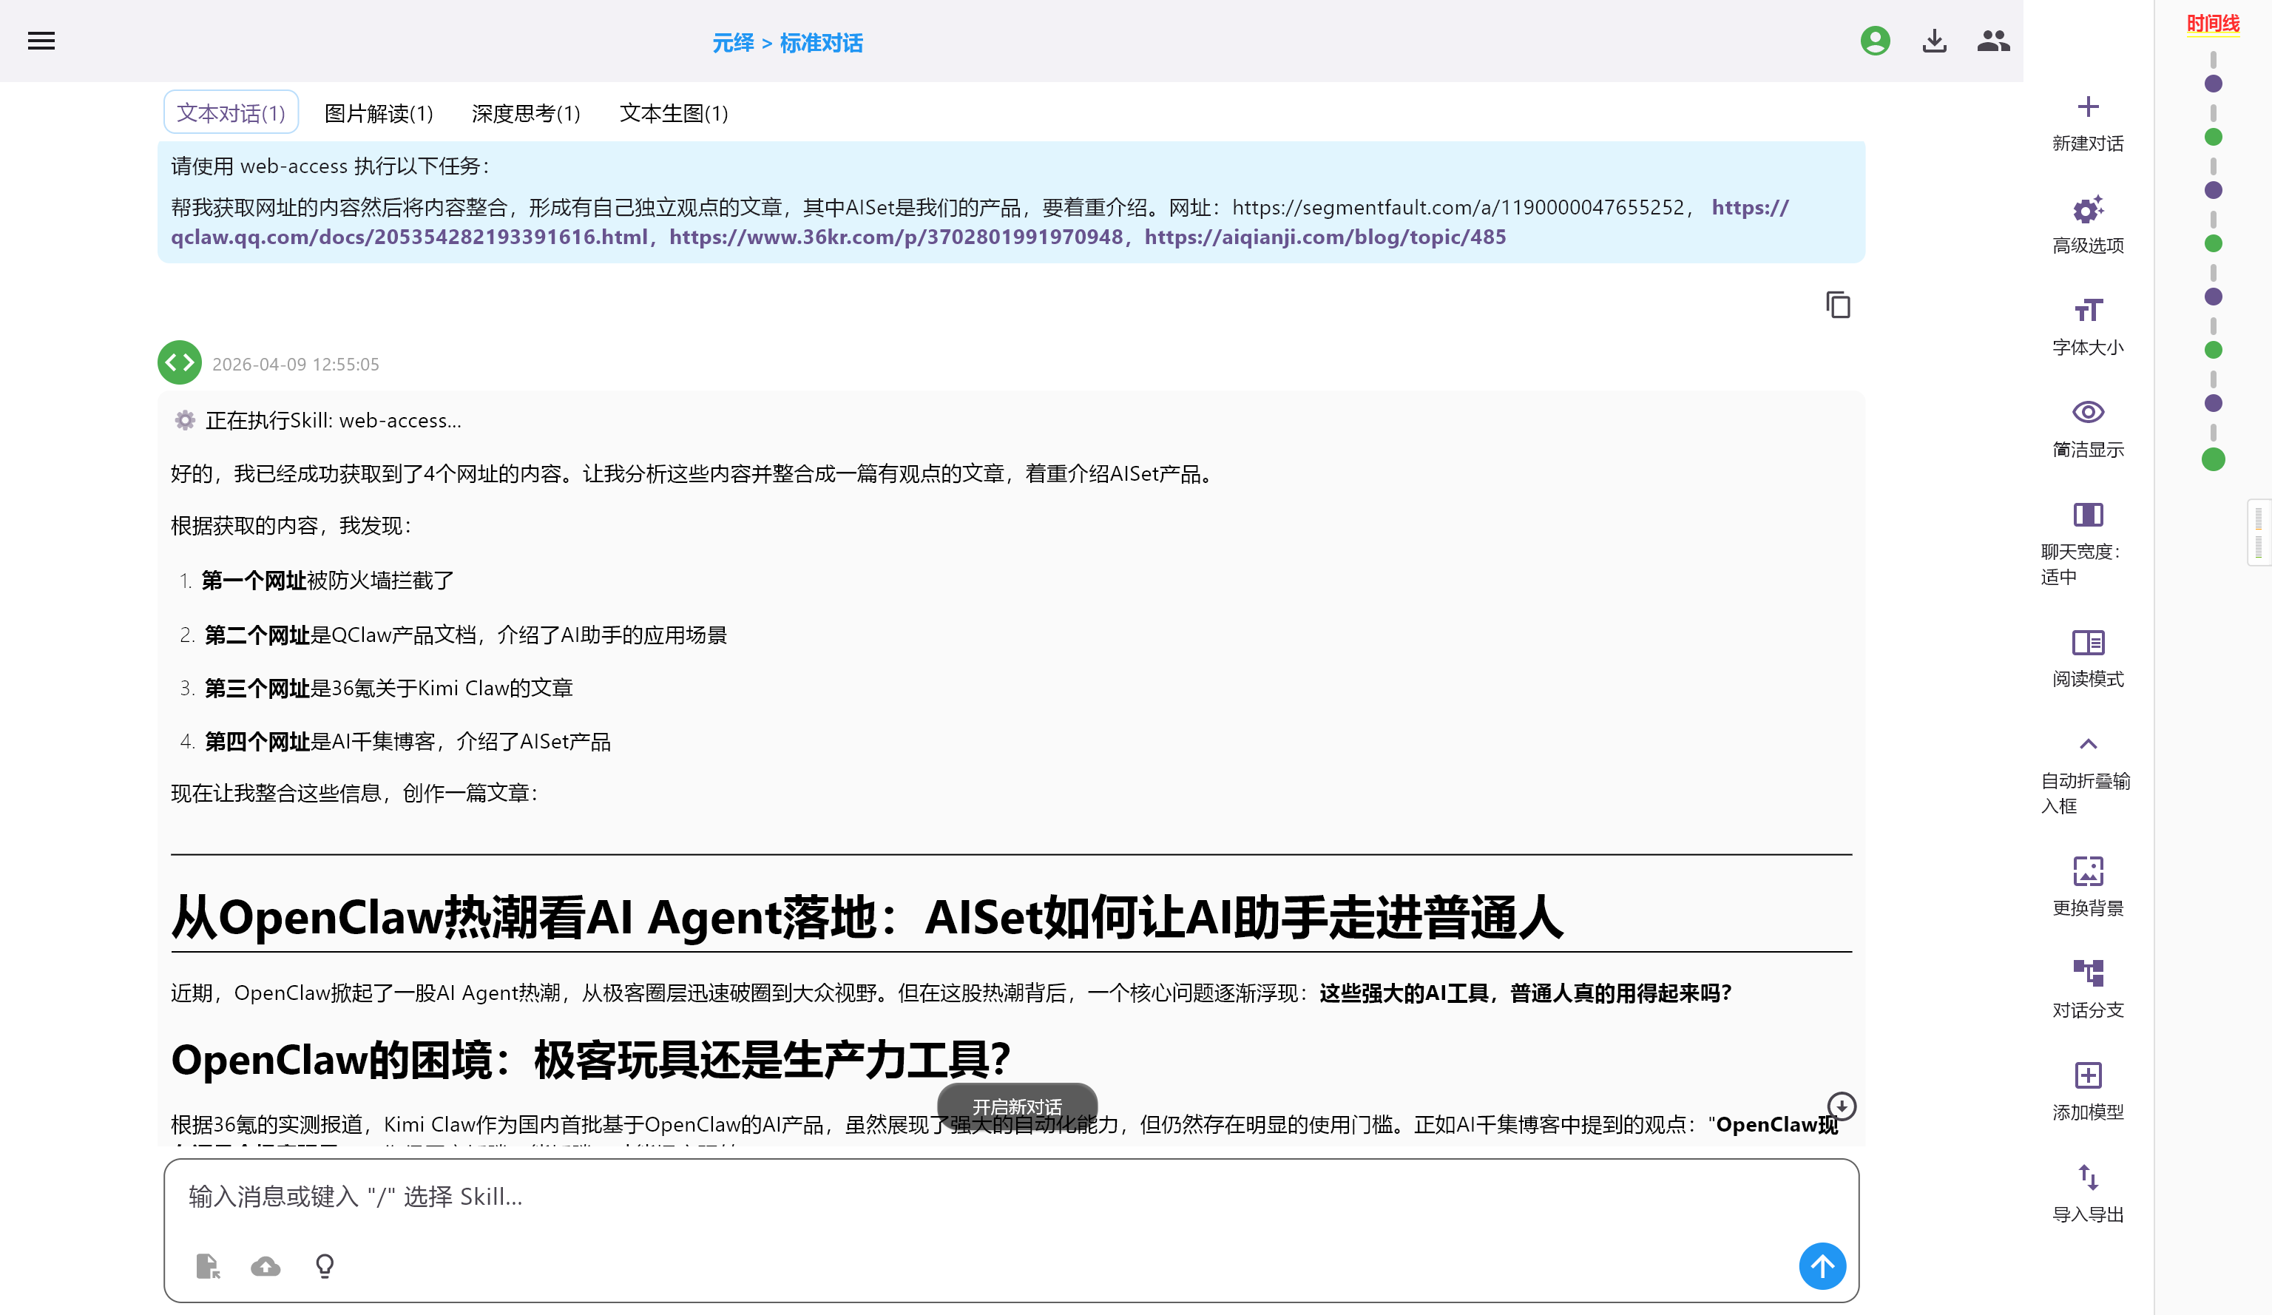Jump to the last, largest timeline dot

2214,460
